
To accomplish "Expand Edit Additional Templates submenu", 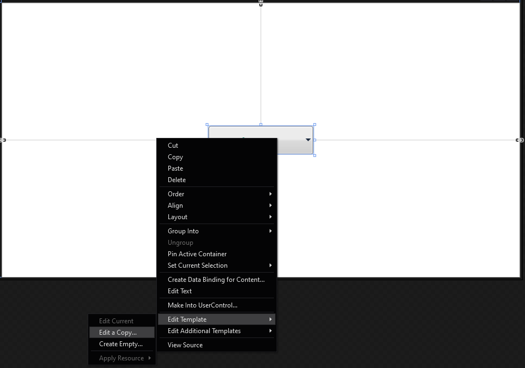I will [271, 331].
